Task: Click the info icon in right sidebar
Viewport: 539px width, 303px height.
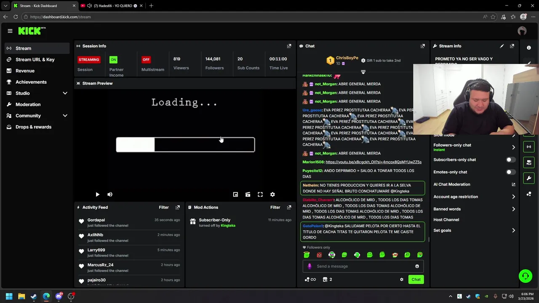Action: [x=529, y=48]
